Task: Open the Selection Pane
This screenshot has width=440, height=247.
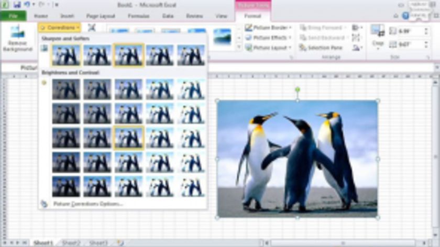Action: coord(321,48)
